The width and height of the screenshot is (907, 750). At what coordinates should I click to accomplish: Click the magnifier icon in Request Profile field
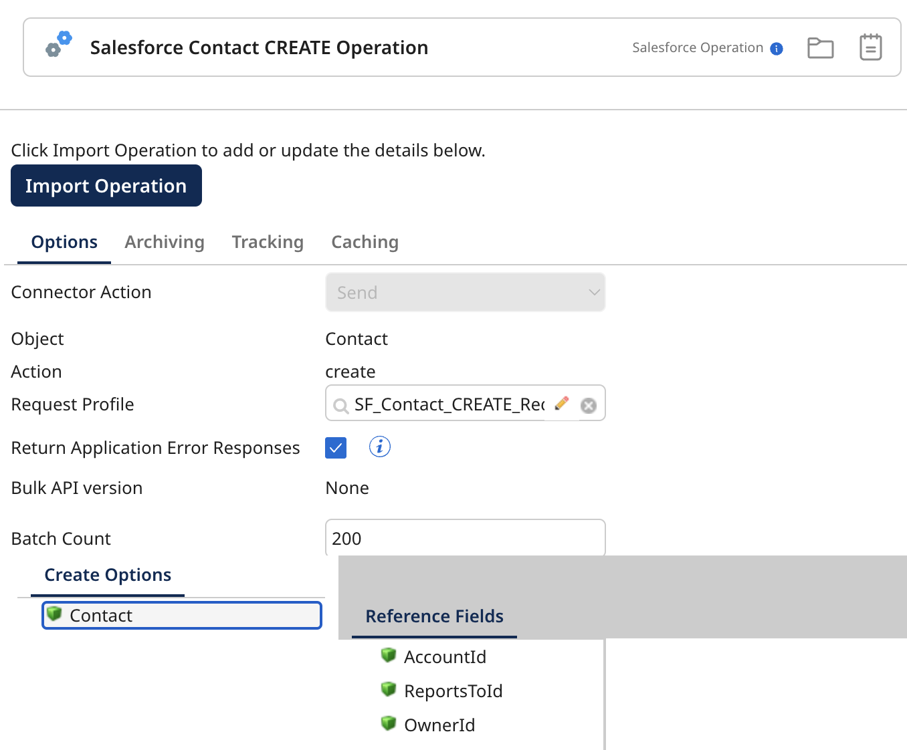click(341, 406)
